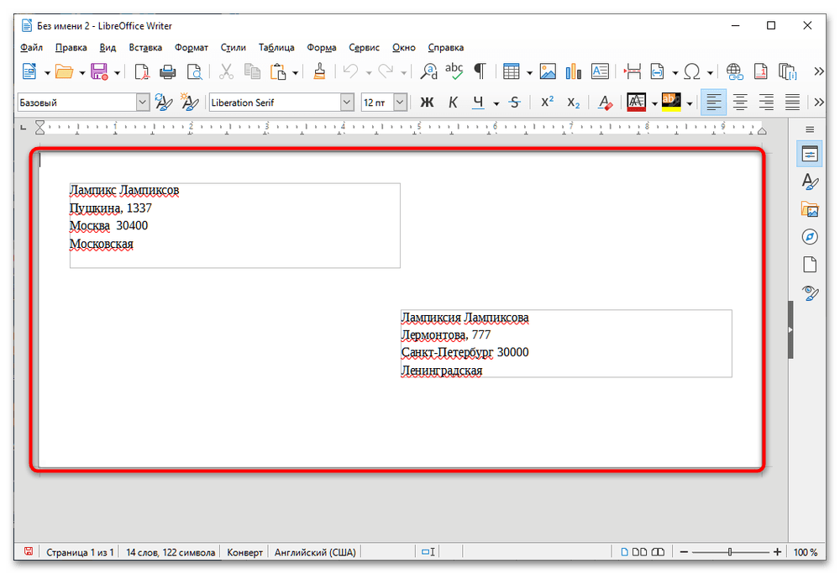The image size is (840, 574).
Task: Click the Print icon in the toolbar
Action: click(167, 71)
